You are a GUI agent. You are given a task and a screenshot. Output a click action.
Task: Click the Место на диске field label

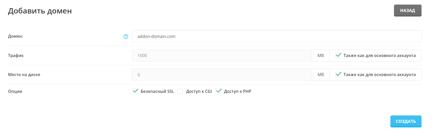pyautogui.click(x=24, y=75)
